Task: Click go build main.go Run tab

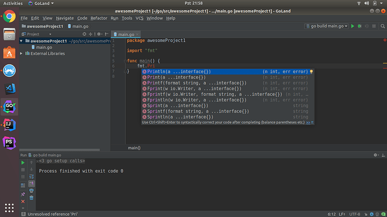Action: [x=45, y=155]
